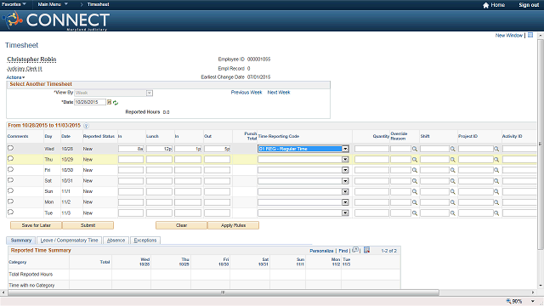Click the Save for Later button
This screenshot has width=544, height=306.
point(36,225)
